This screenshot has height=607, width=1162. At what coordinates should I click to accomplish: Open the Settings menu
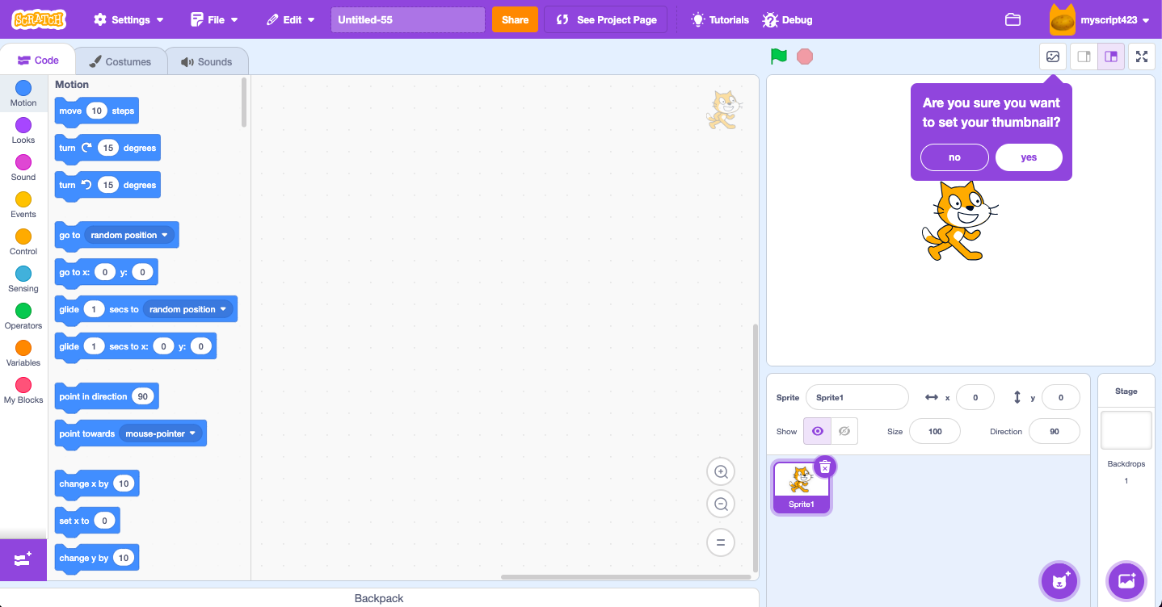pyautogui.click(x=129, y=19)
